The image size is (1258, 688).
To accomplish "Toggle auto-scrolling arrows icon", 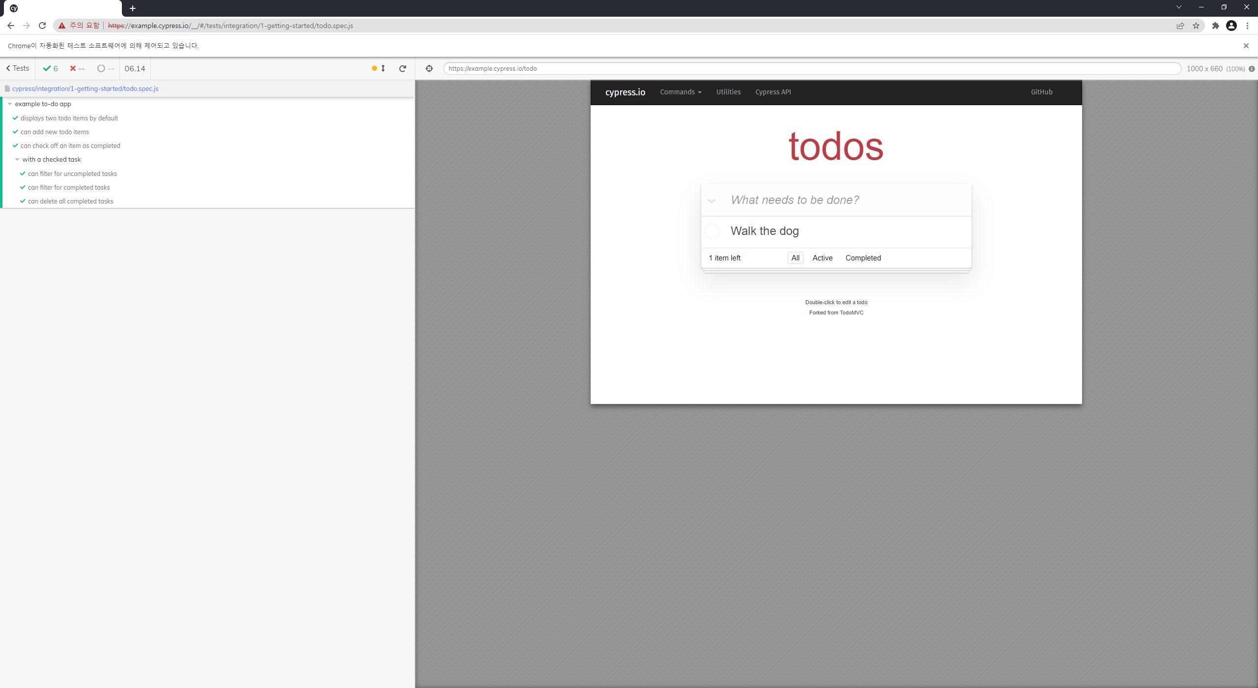I will [x=383, y=68].
